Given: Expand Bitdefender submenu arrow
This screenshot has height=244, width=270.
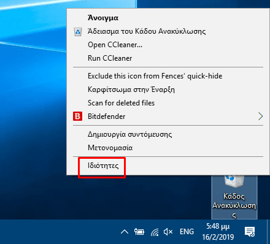Looking at the screenshot, I should coord(260,116).
